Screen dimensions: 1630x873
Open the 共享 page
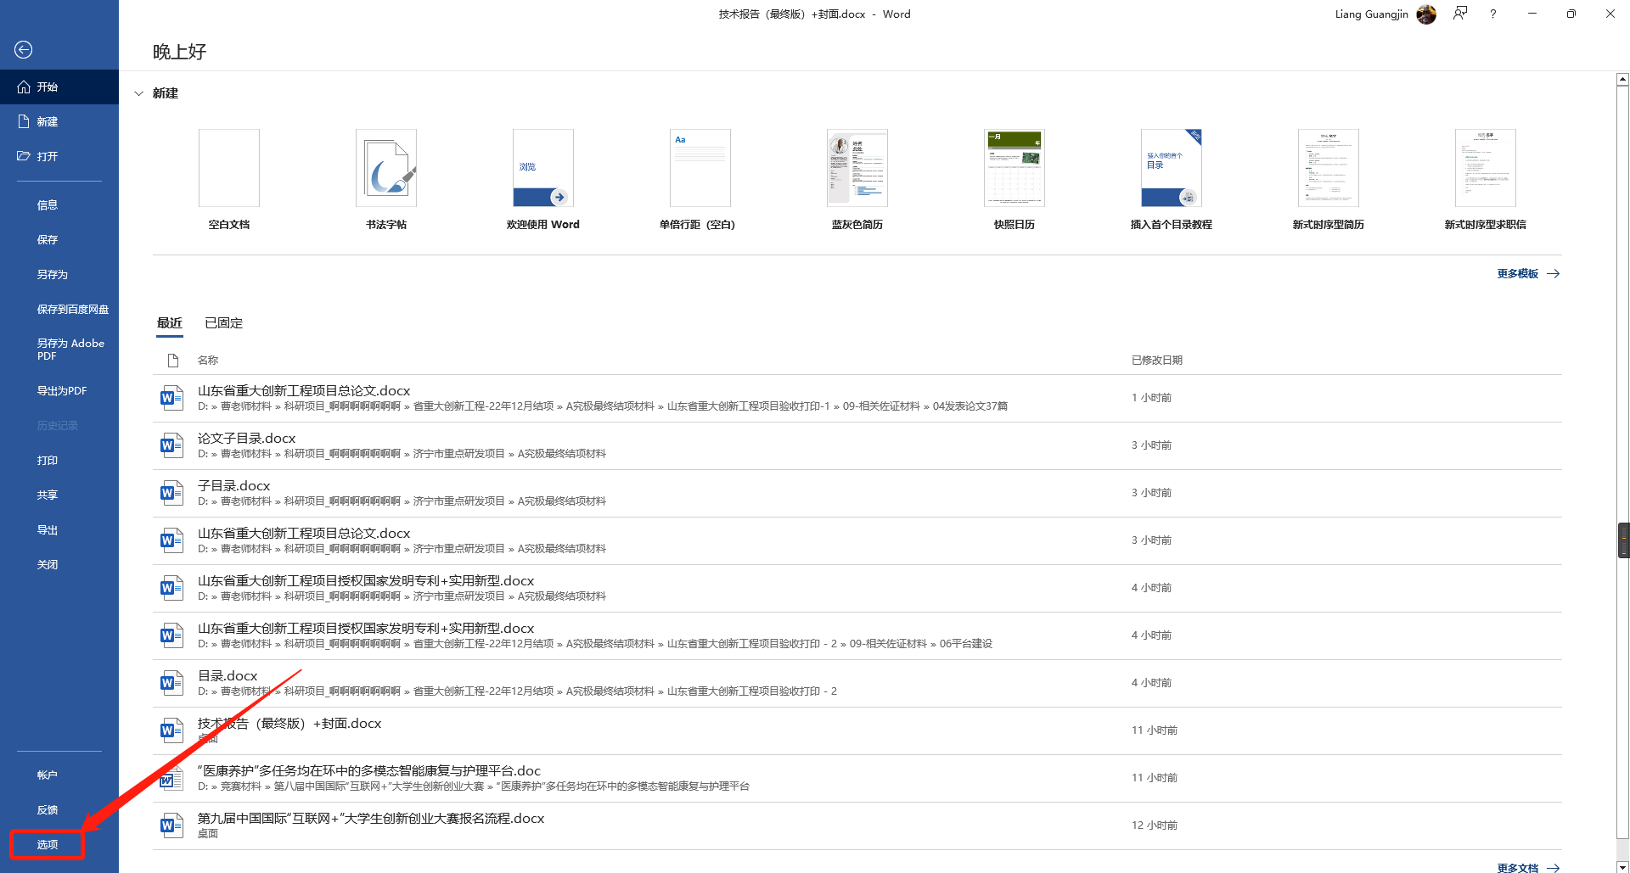coord(59,495)
